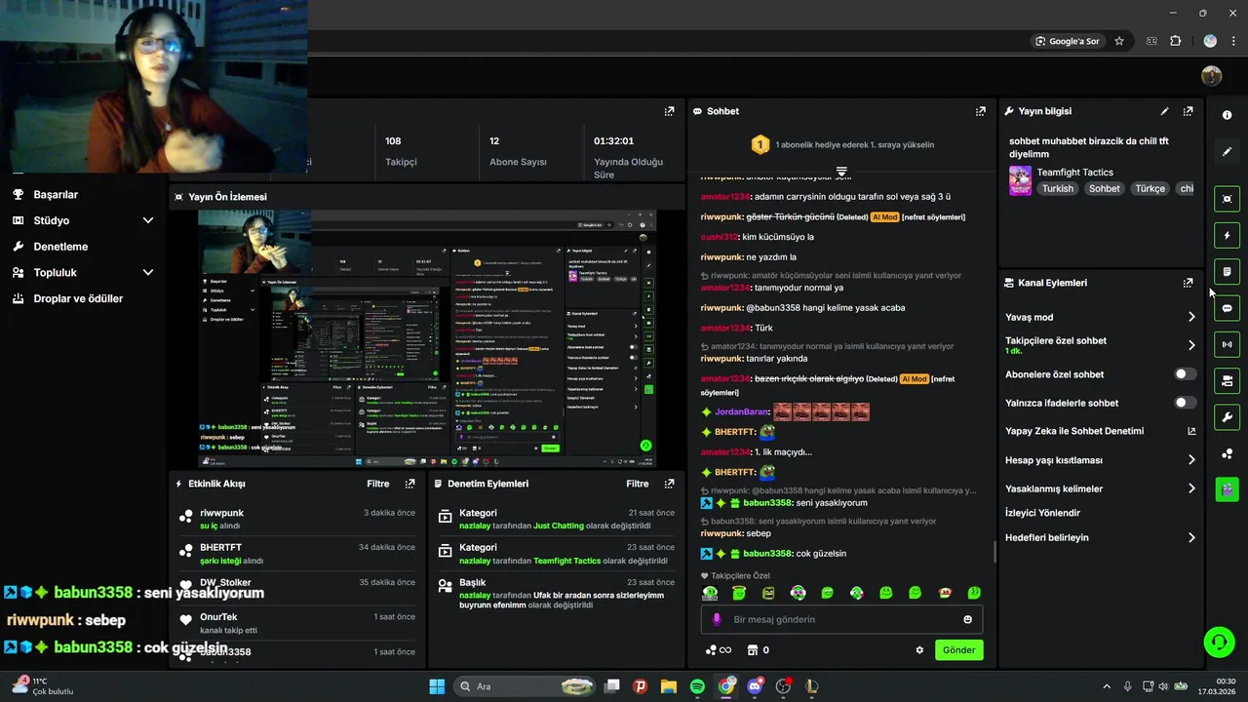The width and height of the screenshot is (1248, 702).
Task: Click the purple microphone icon in chat input
Action: click(717, 619)
